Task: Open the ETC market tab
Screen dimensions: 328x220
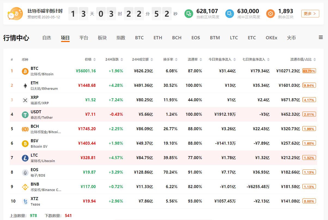Action: [252, 38]
